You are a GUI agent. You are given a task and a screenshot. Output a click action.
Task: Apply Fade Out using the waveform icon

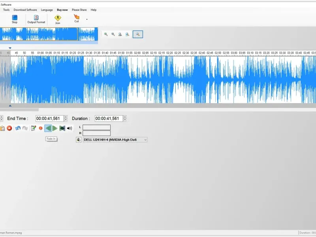[x=55, y=128]
